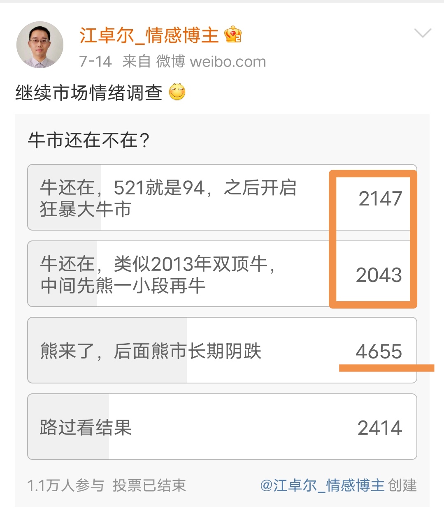Tap the smiling emoji in post text
The height and width of the screenshot is (508, 444).
(177, 92)
